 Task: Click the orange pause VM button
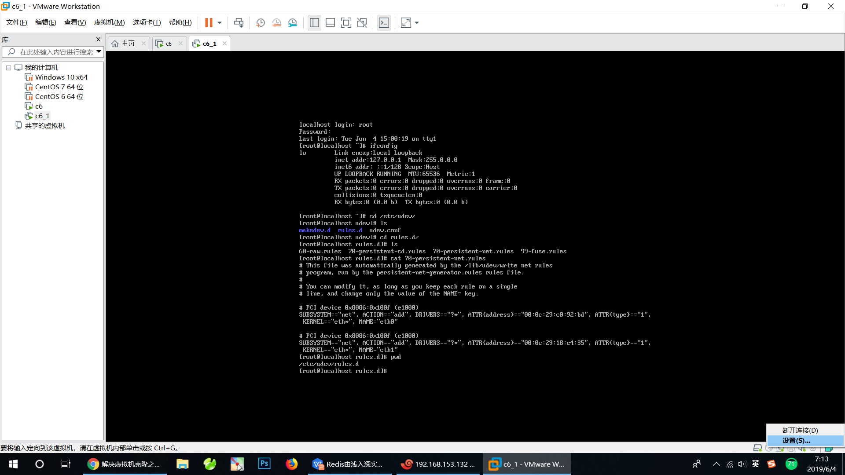click(x=209, y=22)
